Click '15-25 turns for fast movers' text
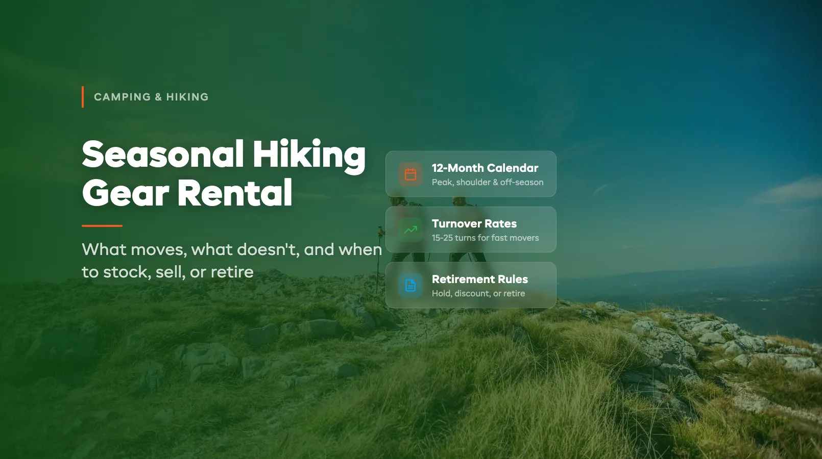822x459 pixels. pyautogui.click(x=486, y=238)
